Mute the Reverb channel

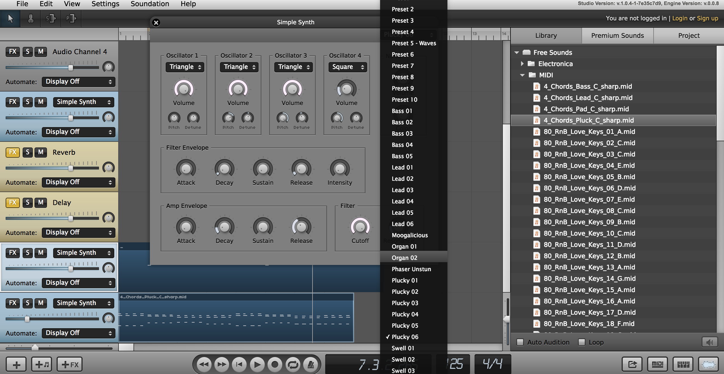(41, 152)
